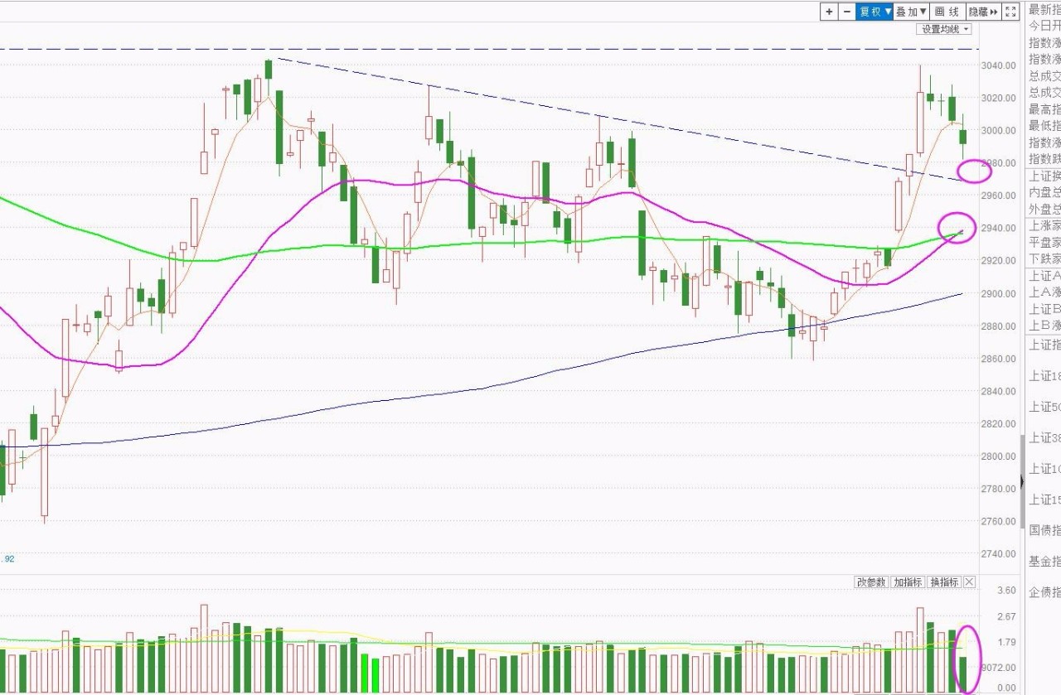
Task: Click the 9072.00 volume axis label
Action: pos(998,668)
